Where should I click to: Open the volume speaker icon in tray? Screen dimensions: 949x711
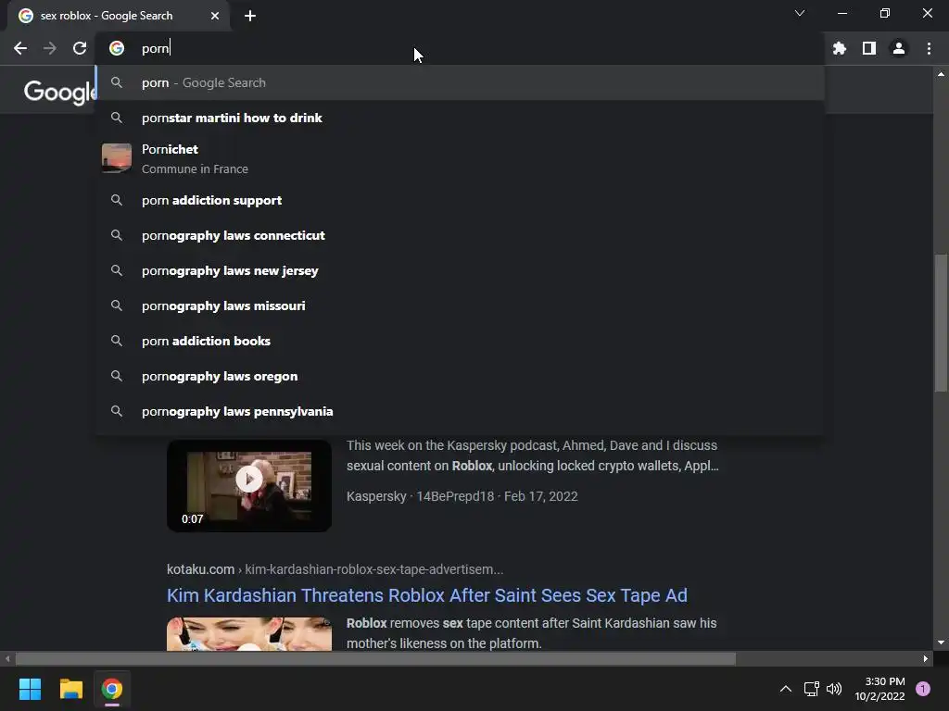click(834, 689)
